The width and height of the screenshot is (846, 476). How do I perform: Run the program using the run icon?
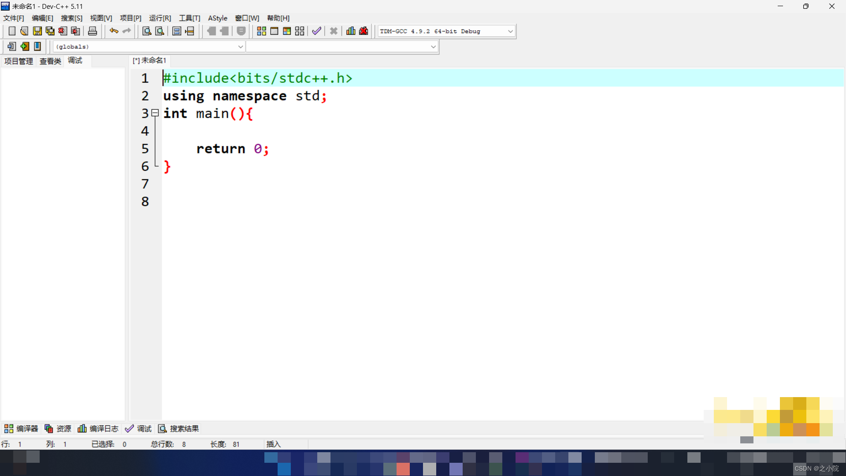pos(274,31)
